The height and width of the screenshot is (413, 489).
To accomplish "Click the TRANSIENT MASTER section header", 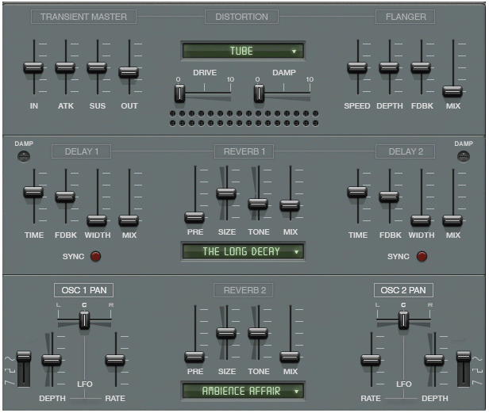I will (x=83, y=17).
